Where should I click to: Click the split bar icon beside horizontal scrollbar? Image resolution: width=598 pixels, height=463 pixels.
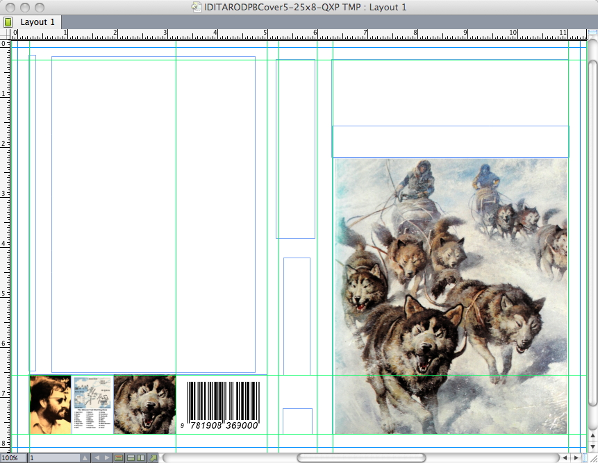(585, 457)
